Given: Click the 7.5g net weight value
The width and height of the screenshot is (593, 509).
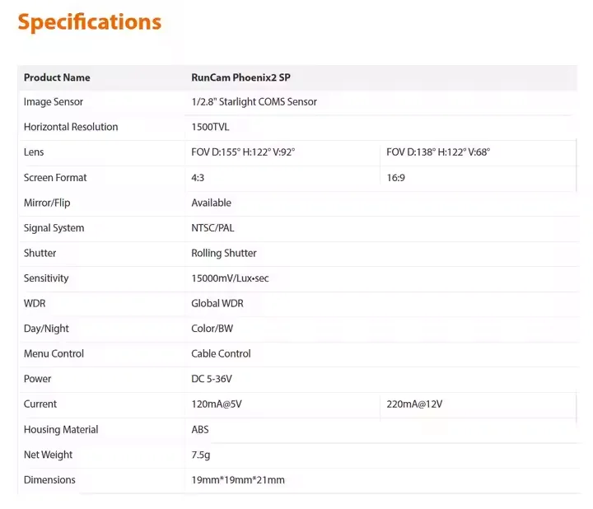Looking at the screenshot, I should pos(201,455).
